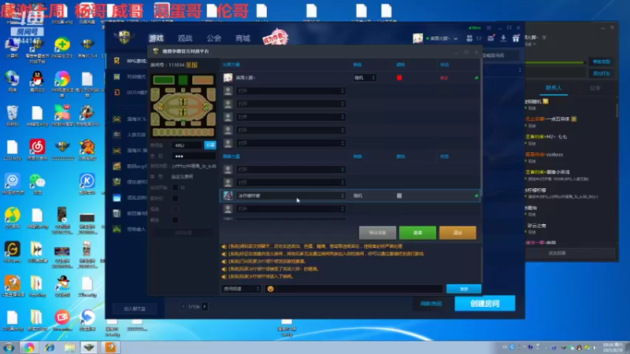Open the NetEase Cloud Music desktop icon
Viewport: 630px width, 354px height.
coord(37,147)
